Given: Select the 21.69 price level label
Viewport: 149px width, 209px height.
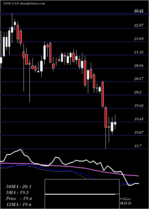Looking at the screenshot, I should (x=139, y=39).
